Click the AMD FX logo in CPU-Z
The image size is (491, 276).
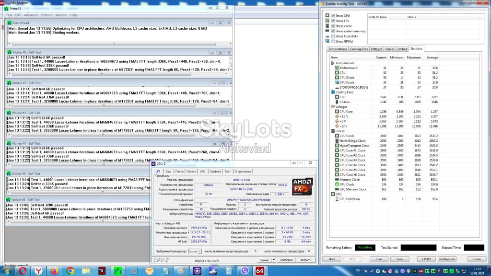tap(302, 187)
